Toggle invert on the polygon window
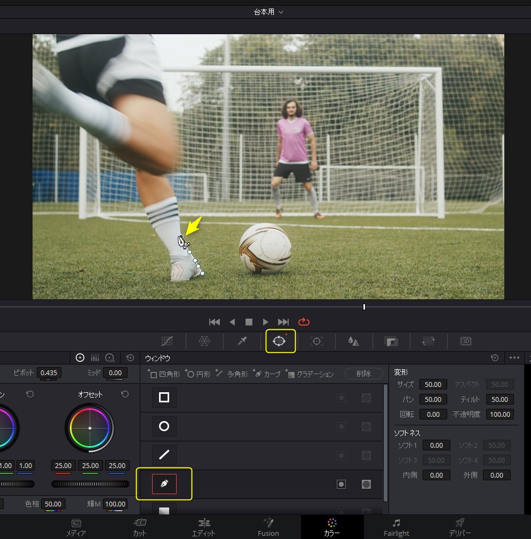The image size is (531, 539). pos(342,455)
